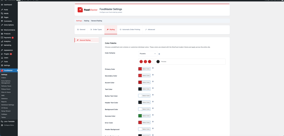This screenshot has width=284, height=136.
Task: Open the Success Color green swatch
Action: [x=140, y=116]
